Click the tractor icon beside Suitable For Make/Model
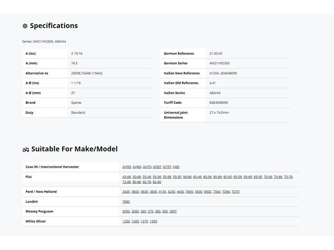334x250 pixels. tap(25, 149)
